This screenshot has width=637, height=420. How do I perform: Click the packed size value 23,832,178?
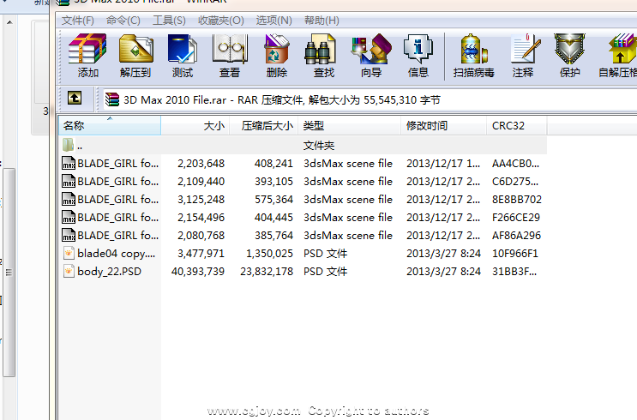tap(267, 272)
